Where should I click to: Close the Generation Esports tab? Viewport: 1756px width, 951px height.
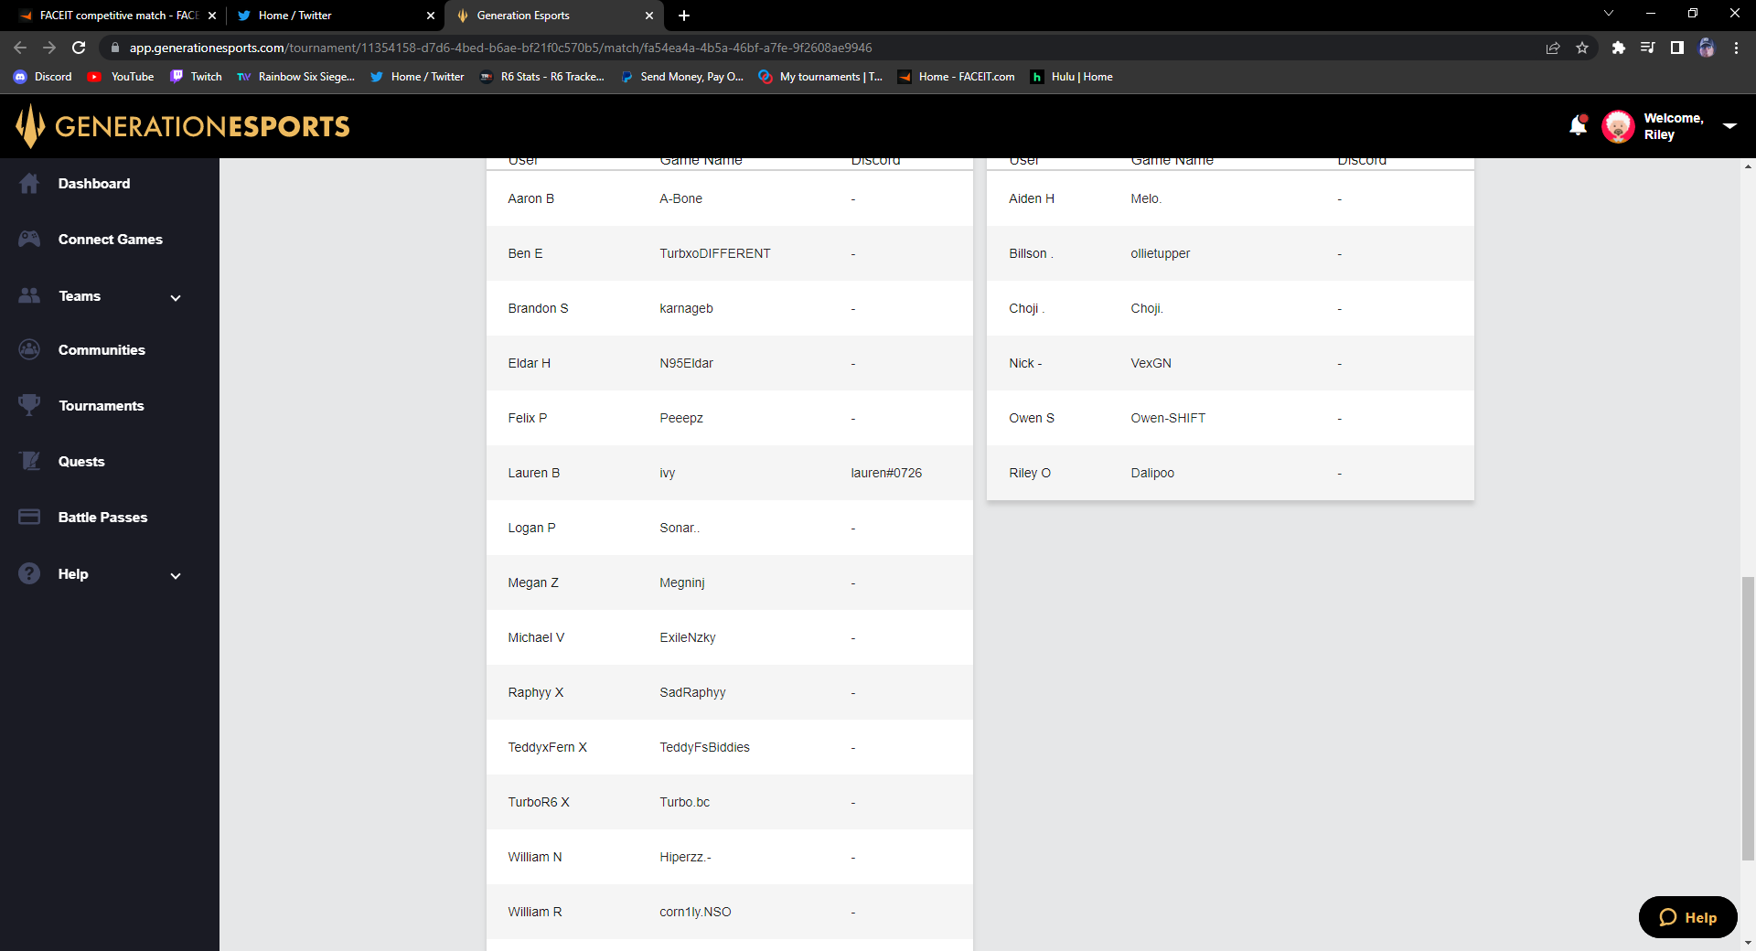click(649, 16)
